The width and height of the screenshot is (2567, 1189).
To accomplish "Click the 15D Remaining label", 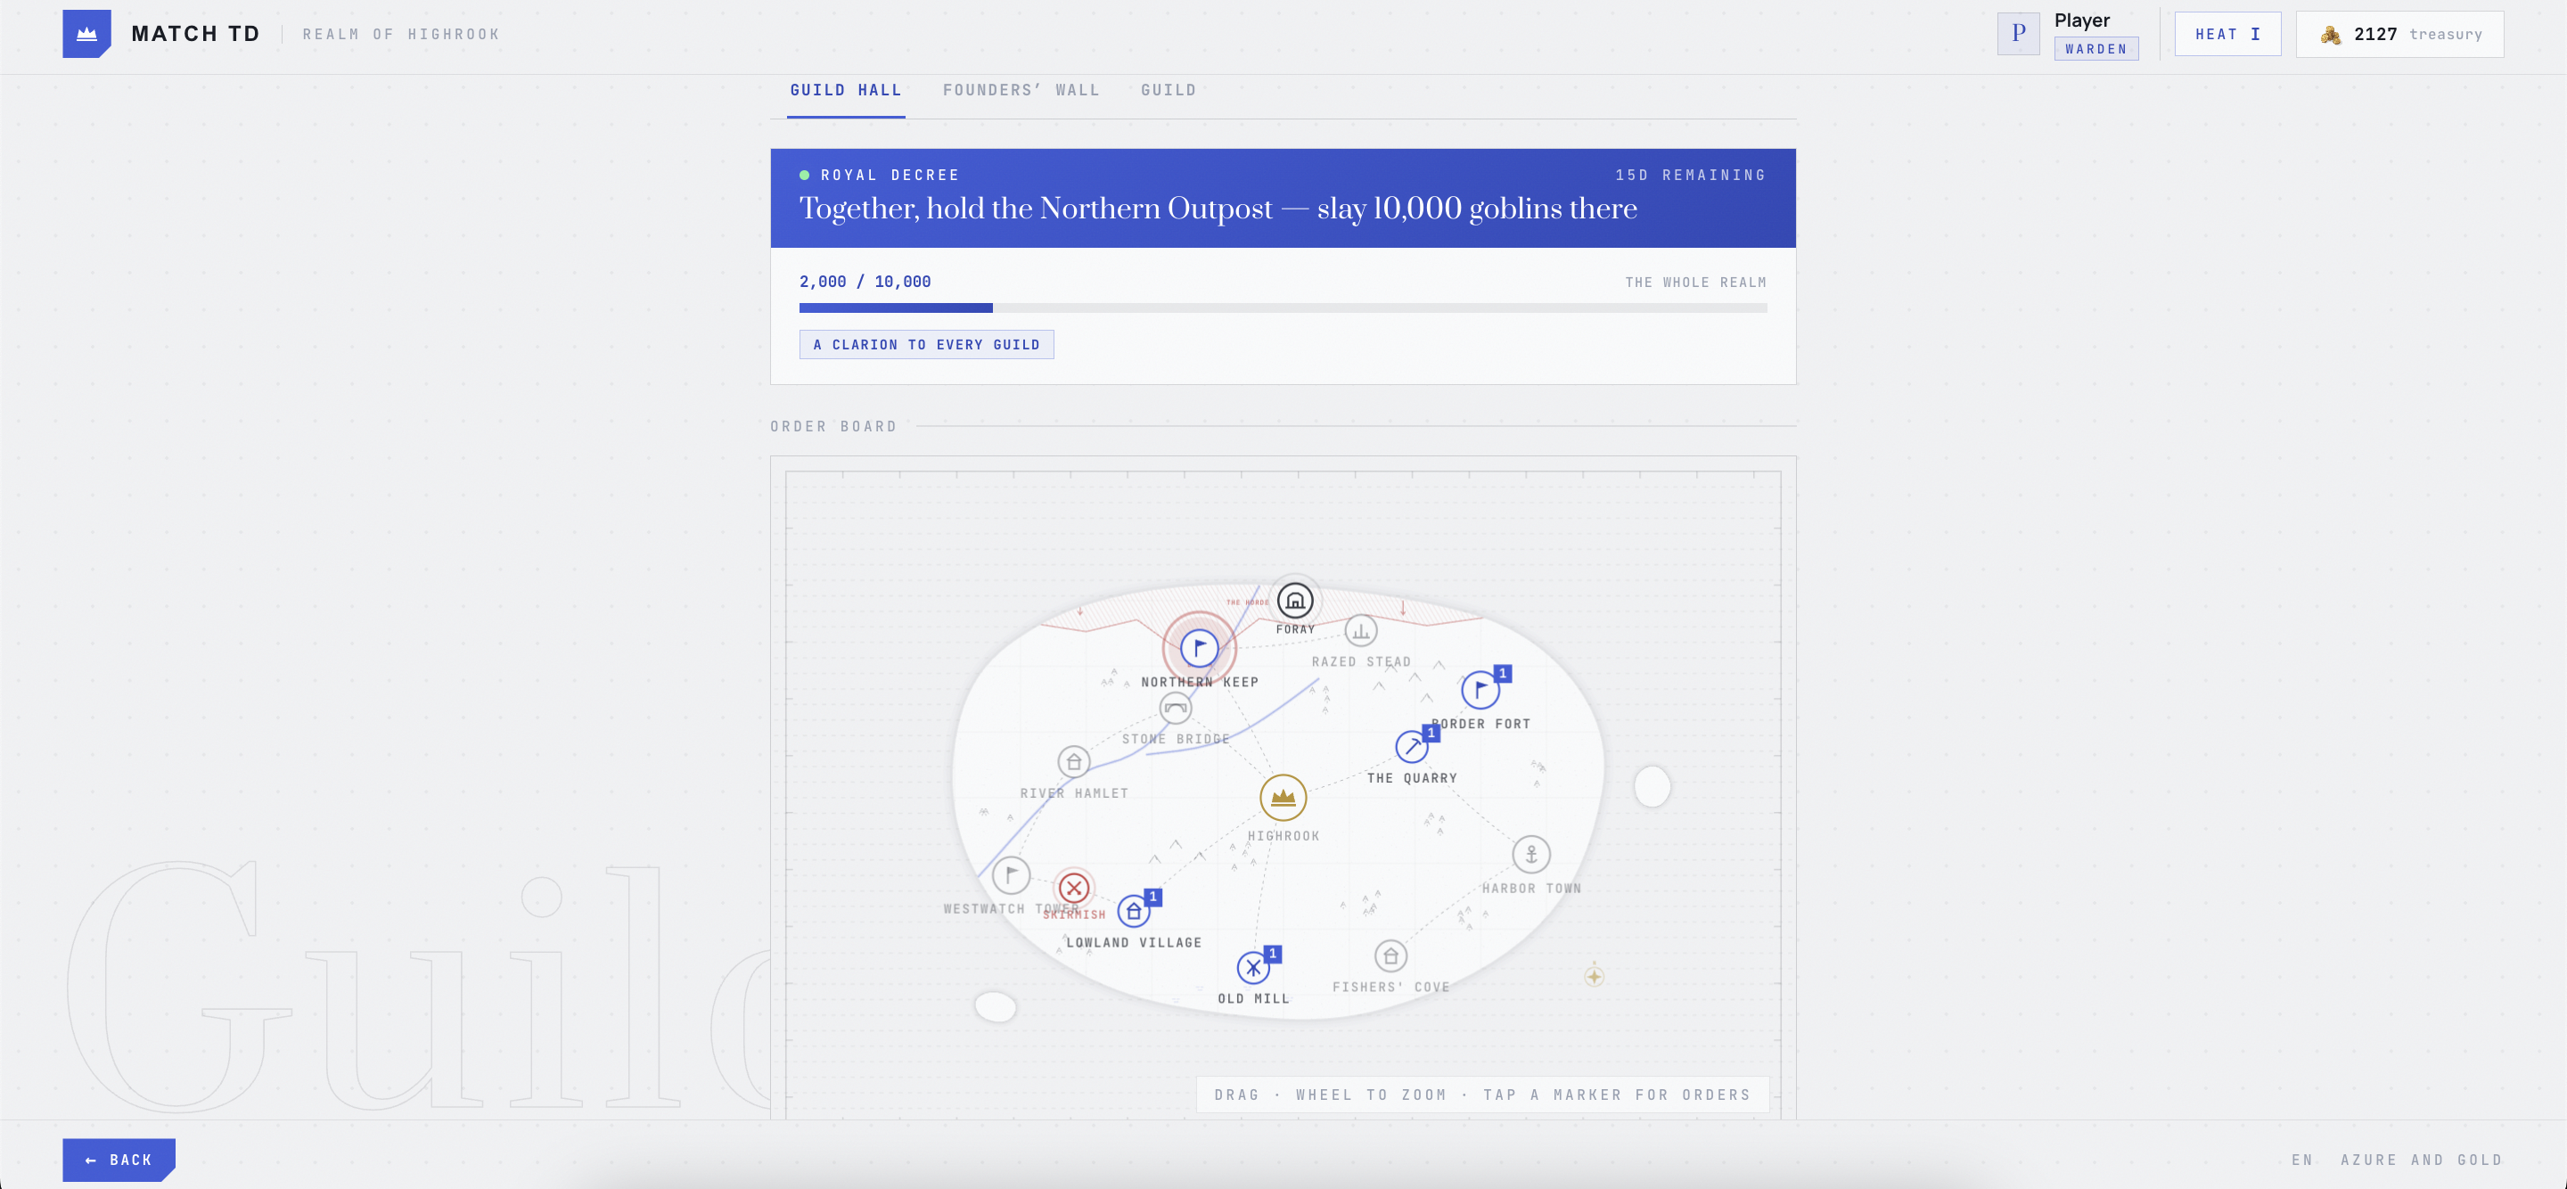I will click(x=1690, y=176).
